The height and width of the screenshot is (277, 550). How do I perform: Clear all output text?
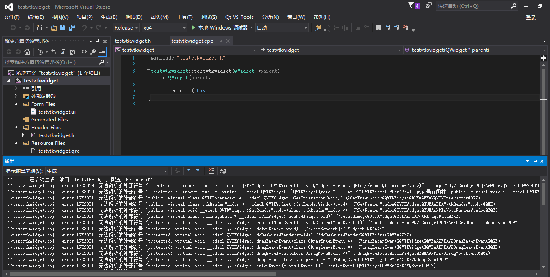pos(211,171)
